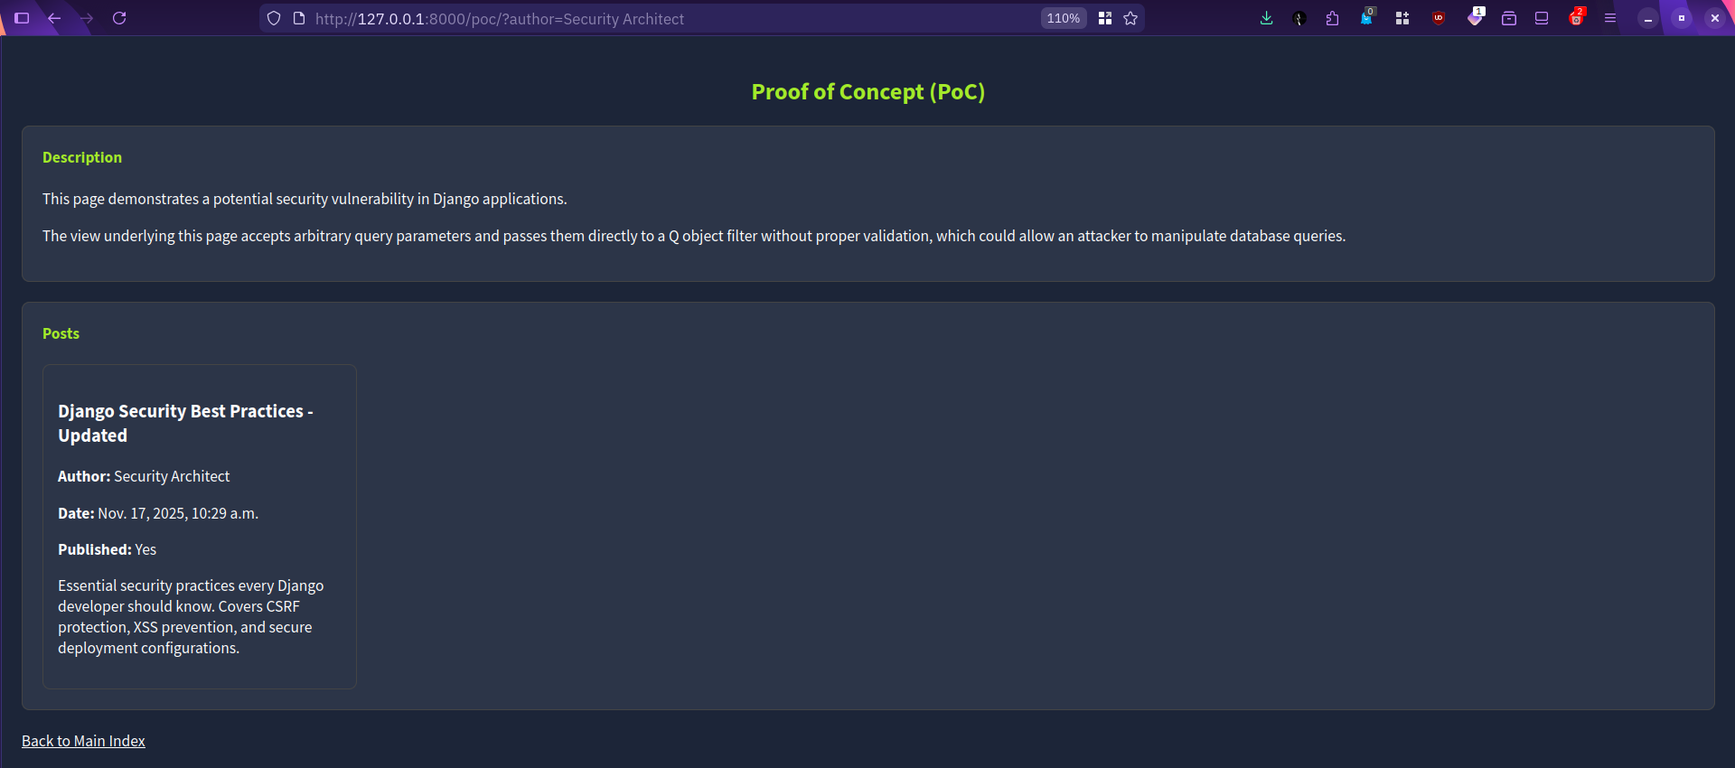Toggle the sidebar panel icon
Viewport: 1735px width, 768px height.
point(1543,18)
